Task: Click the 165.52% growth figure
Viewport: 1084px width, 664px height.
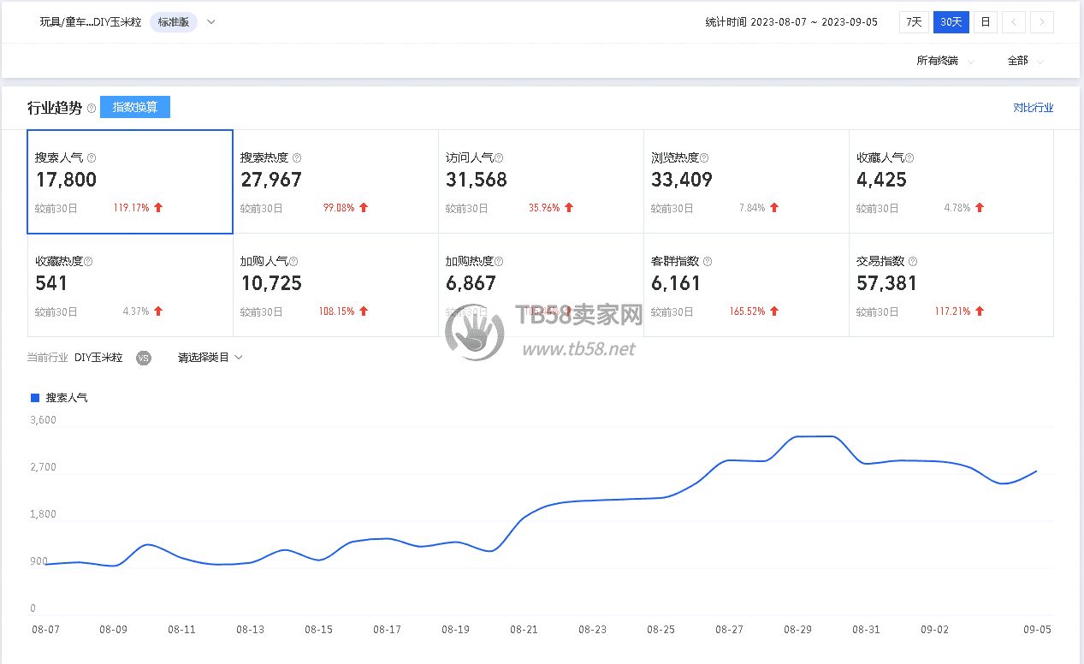Action: [x=747, y=311]
